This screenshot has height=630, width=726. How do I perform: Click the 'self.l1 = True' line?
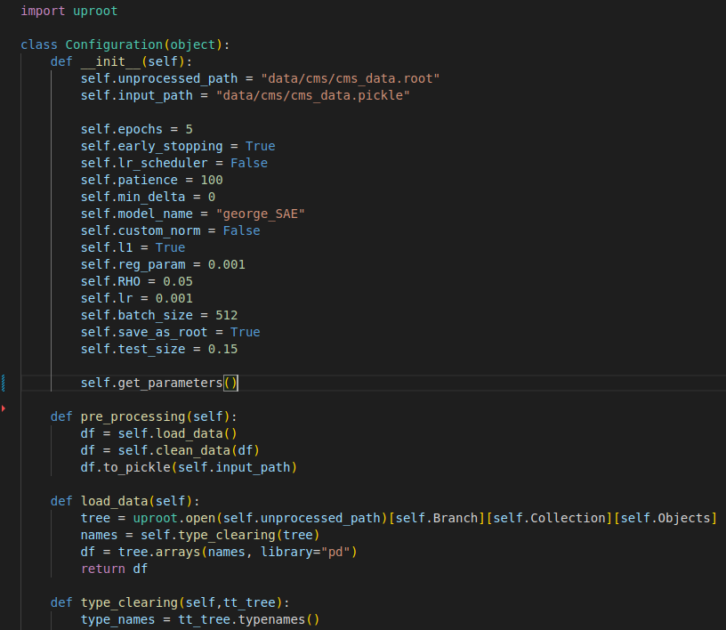[133, 247]
